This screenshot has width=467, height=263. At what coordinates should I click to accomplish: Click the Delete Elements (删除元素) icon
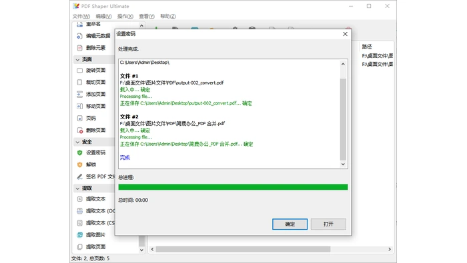tap(79, 48)
